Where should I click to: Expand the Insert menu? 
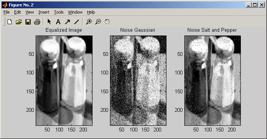click(x=44, y=12)
